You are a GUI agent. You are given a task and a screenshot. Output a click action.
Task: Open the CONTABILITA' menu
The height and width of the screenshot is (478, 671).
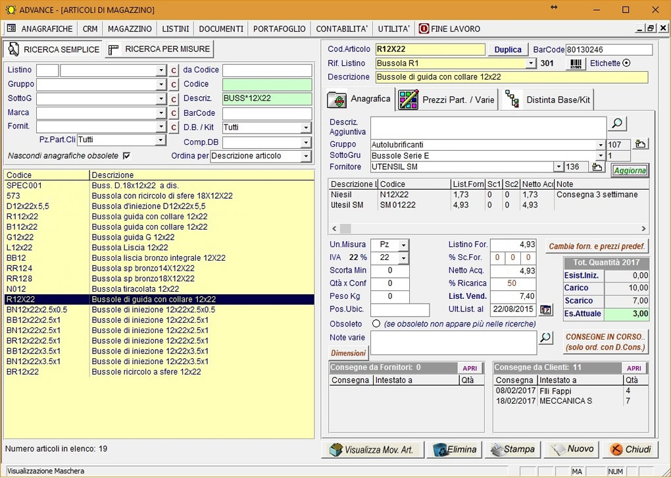click(342, 29)
